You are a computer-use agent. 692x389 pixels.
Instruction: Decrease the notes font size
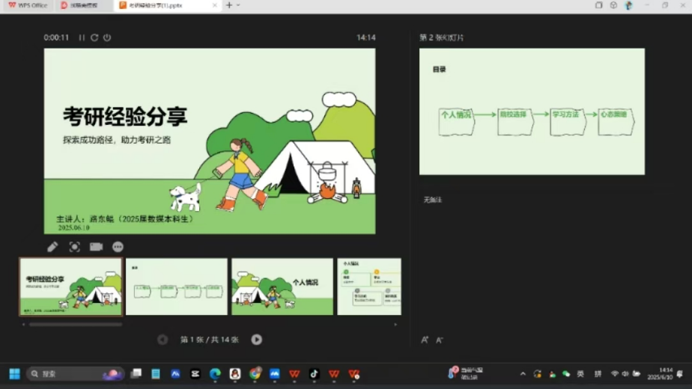[x=439, y=340]
